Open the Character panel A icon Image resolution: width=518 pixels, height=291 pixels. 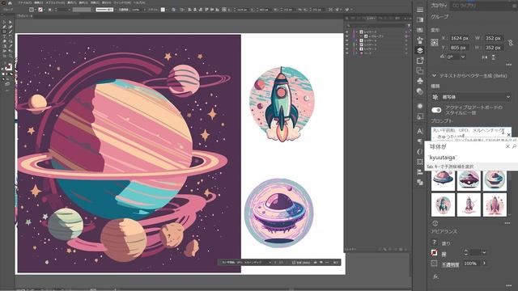[420, 131]
